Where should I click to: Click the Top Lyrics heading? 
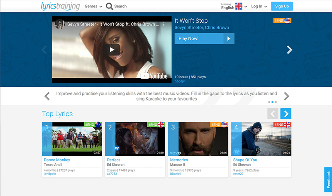pos(57,114)
